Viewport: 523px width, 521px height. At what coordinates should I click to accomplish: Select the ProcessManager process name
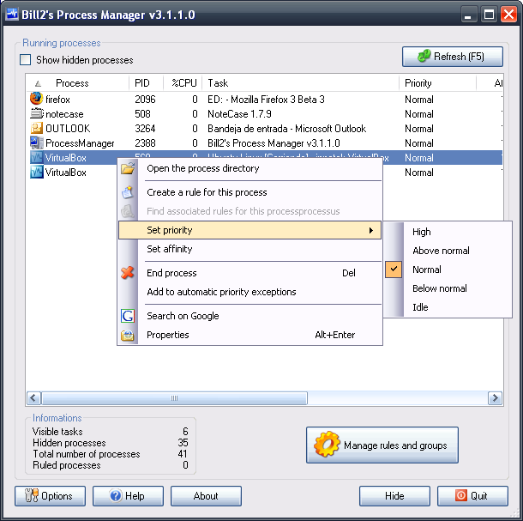tap(80, 143)
